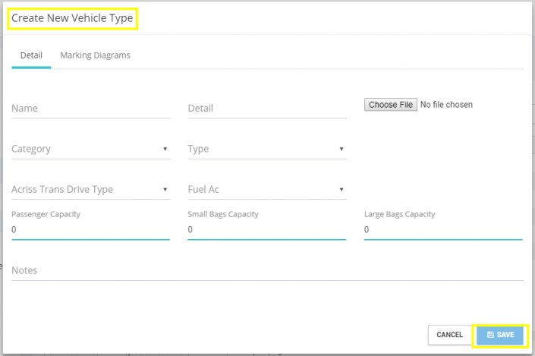
Task: Click the Large Bags Capacity field
Action: pyautogui.click(x=442, y=229)
